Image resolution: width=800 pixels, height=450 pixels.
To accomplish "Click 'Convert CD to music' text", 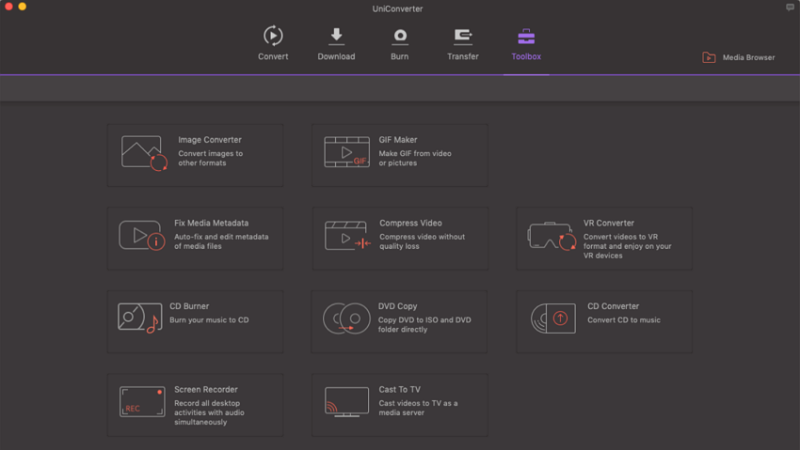I will tap(624, 320).
